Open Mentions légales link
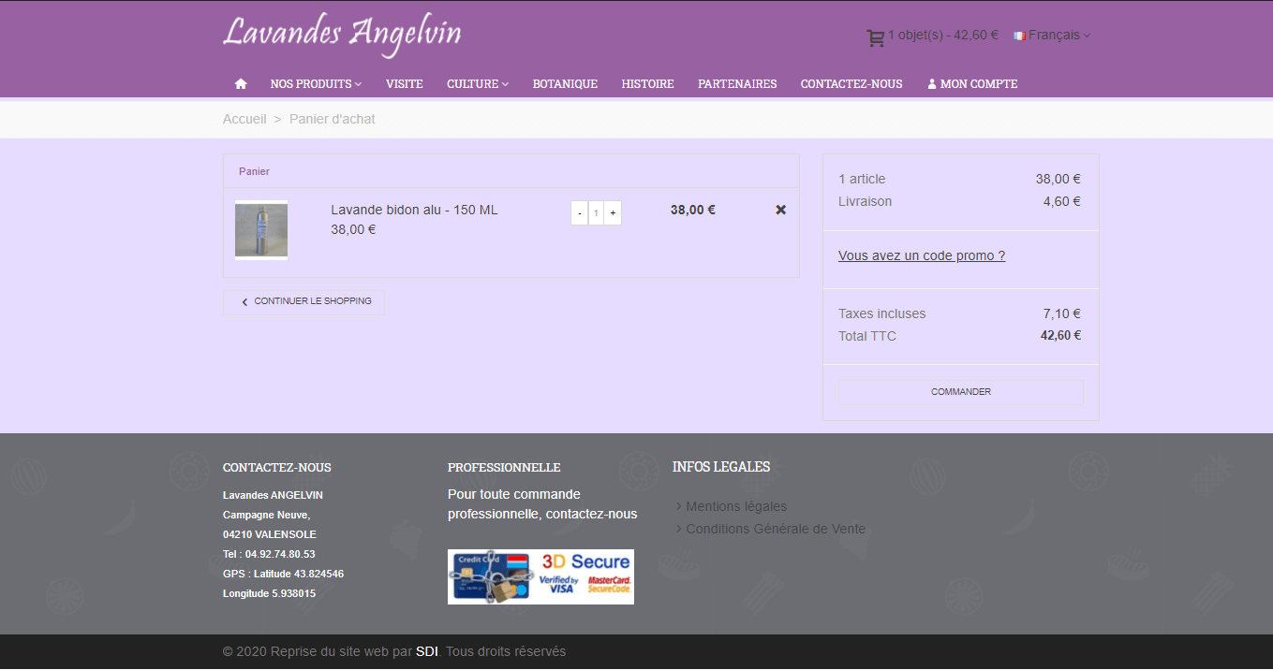 point(736,506)
